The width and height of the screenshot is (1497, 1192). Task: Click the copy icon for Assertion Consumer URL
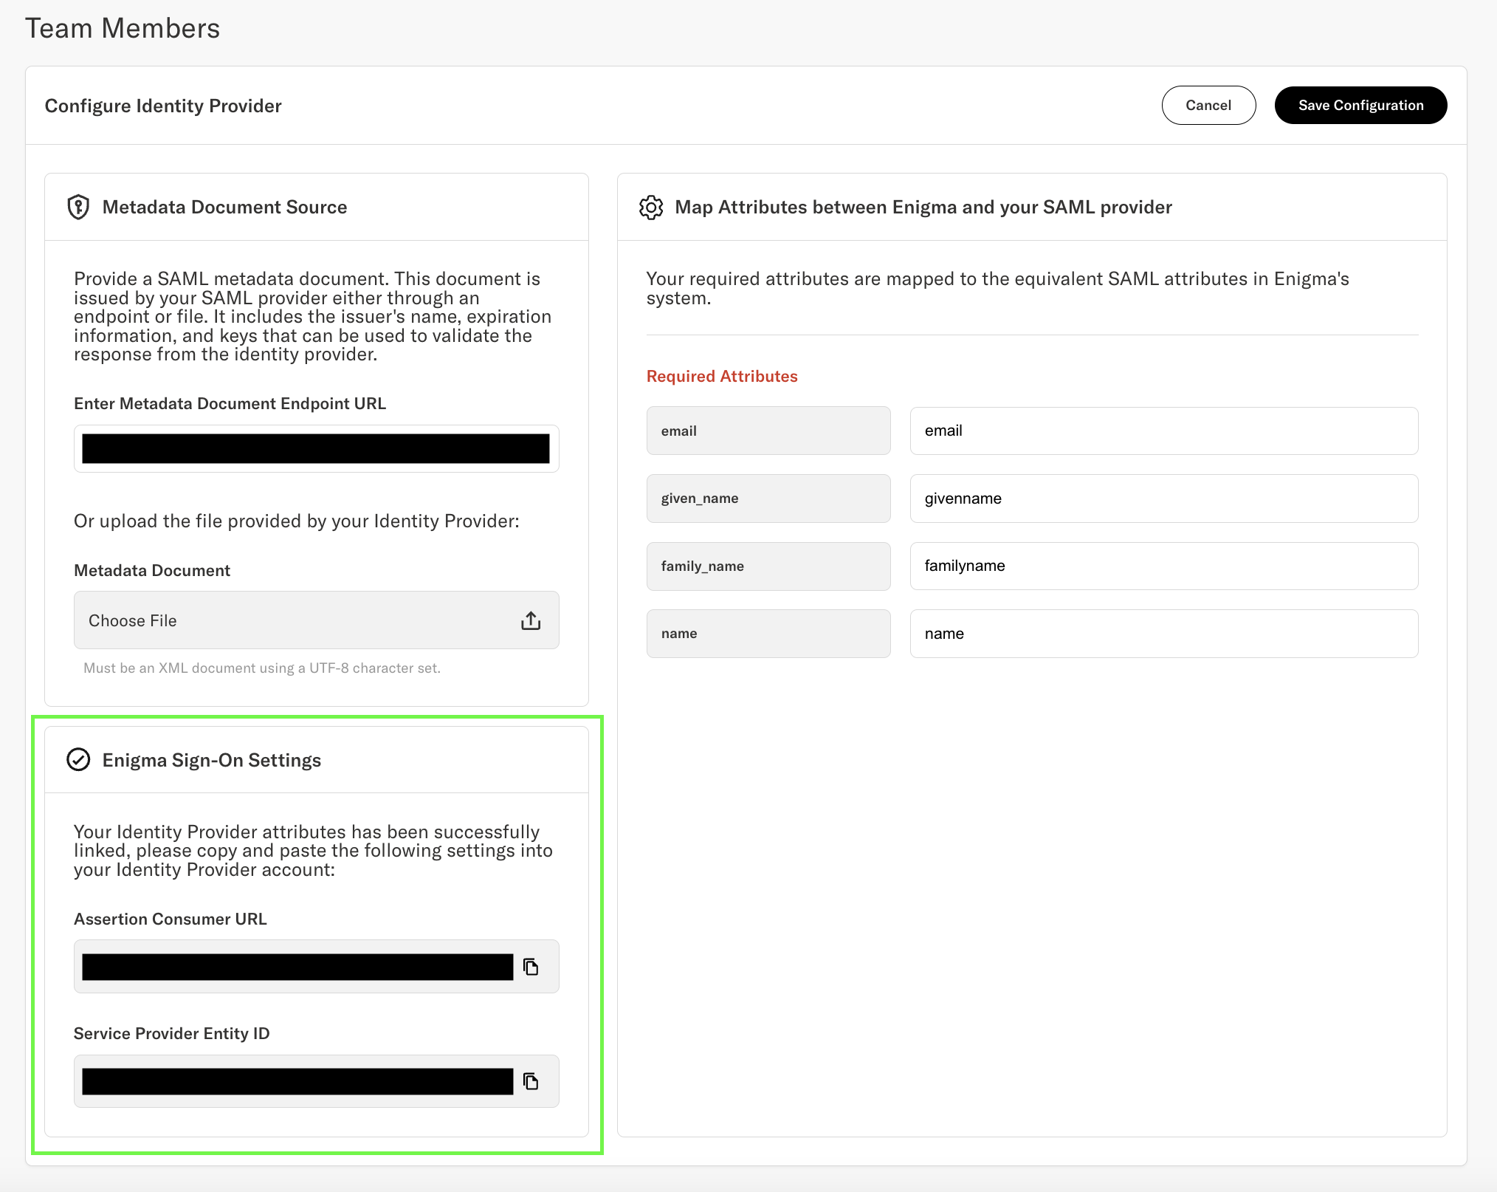[531, 966]
